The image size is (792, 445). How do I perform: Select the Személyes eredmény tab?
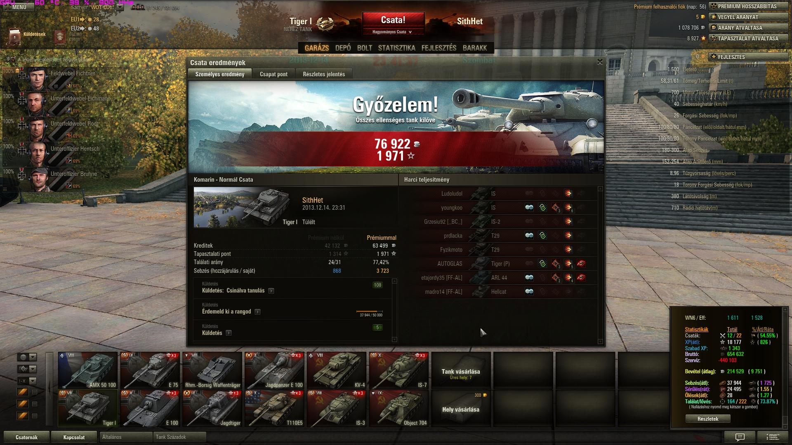[x=220, y=74]
